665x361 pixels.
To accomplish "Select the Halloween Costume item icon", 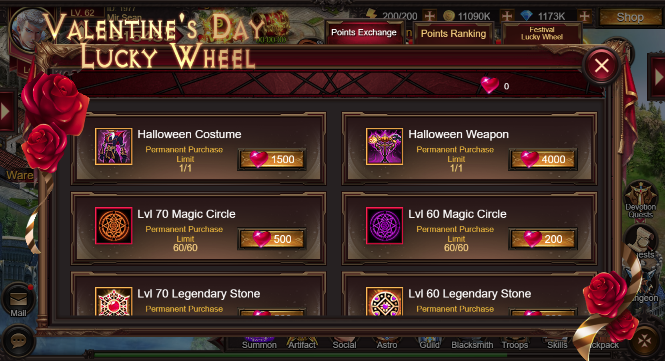I will point(114,146).
